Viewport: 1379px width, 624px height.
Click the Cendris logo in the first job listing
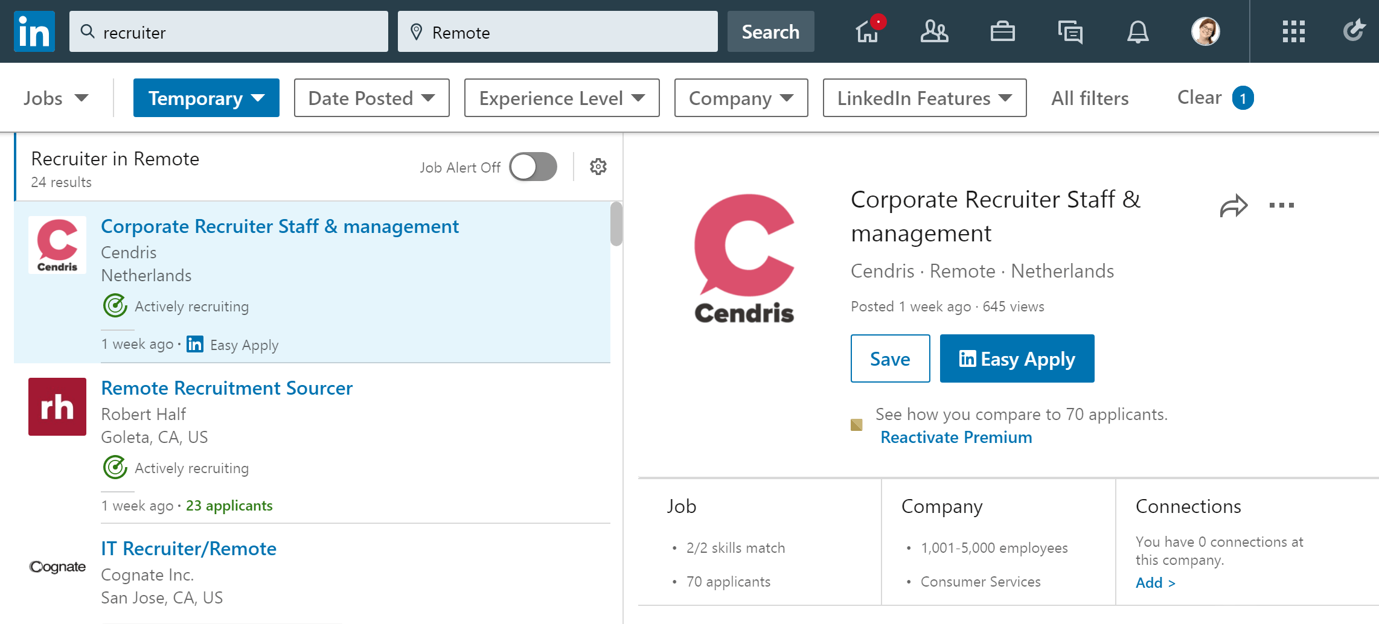point(57,245)
